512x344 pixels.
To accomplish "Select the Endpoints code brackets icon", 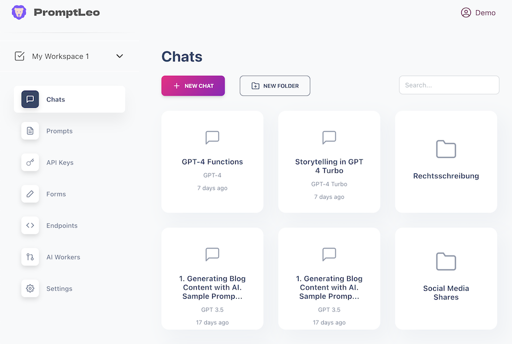I will coord(30,225).
